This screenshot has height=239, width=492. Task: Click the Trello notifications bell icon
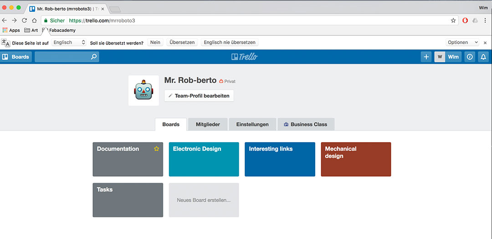(483, 57)
